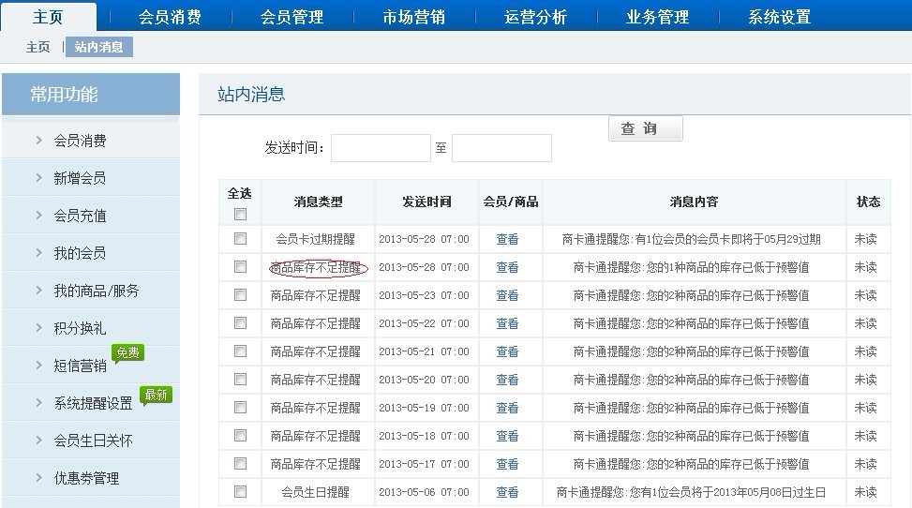This screenshot has width=912, height=508.
Task: Open the 系统设置 top menu
Action: click(x=779, y=17)
